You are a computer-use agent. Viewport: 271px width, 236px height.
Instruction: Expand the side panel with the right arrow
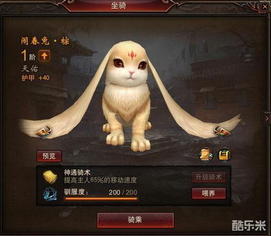coord(267,119)
